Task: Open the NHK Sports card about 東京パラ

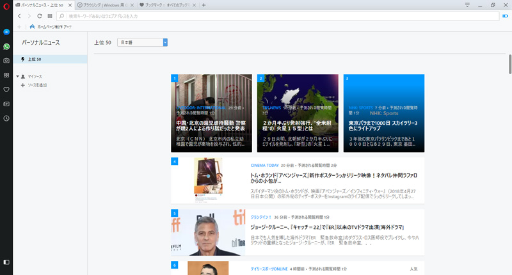Action: point(383,113)
